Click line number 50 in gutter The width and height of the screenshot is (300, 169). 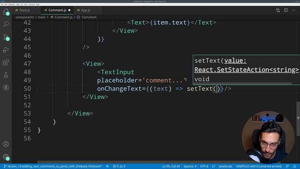pyautogui.click(x=27, y=89)
